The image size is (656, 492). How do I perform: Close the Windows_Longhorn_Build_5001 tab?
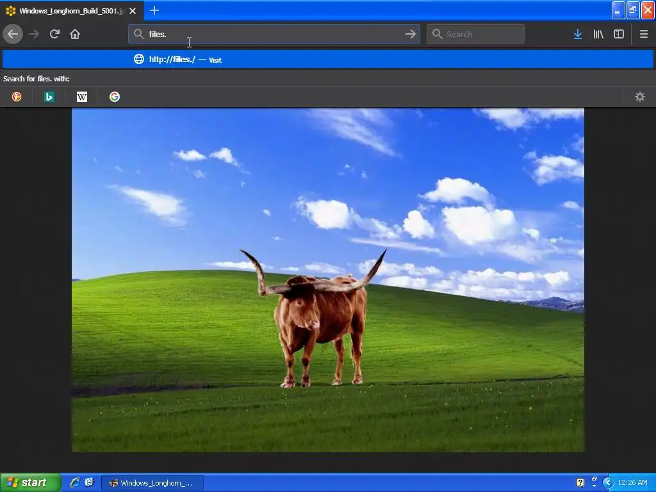[133, 11]
